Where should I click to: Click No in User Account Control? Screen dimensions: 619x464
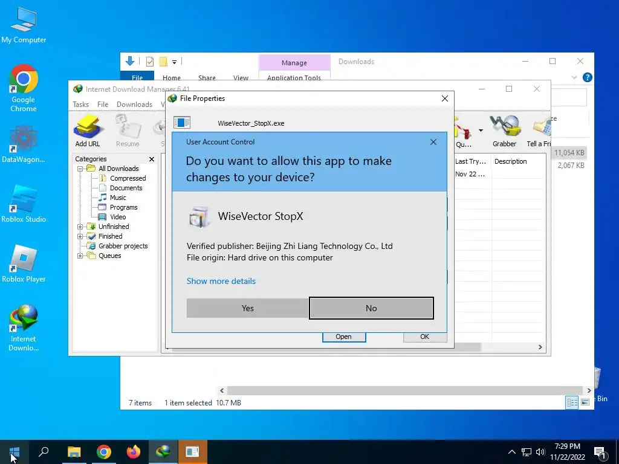click(x=371, y=308)
